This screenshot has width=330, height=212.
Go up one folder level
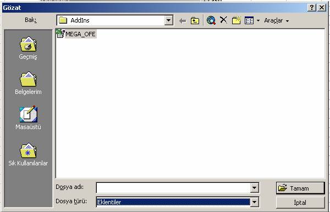tap(195, 20)
